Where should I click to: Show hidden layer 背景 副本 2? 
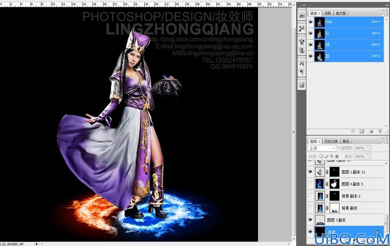(310, 196)
